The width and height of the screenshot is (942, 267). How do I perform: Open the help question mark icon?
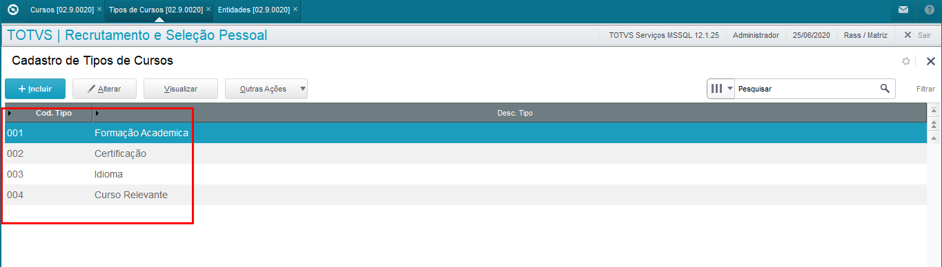[x=929, y=10]
